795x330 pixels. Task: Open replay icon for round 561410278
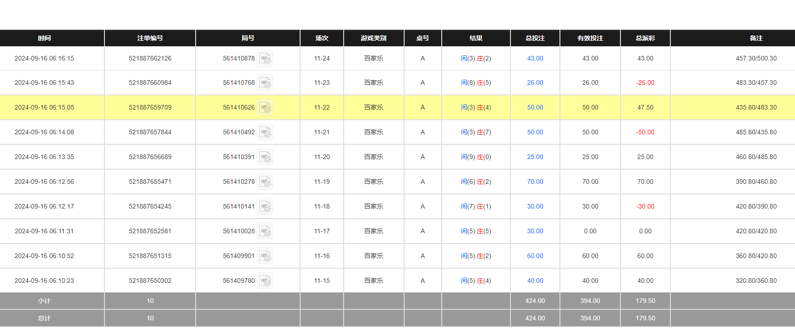(x=265, y=182)
